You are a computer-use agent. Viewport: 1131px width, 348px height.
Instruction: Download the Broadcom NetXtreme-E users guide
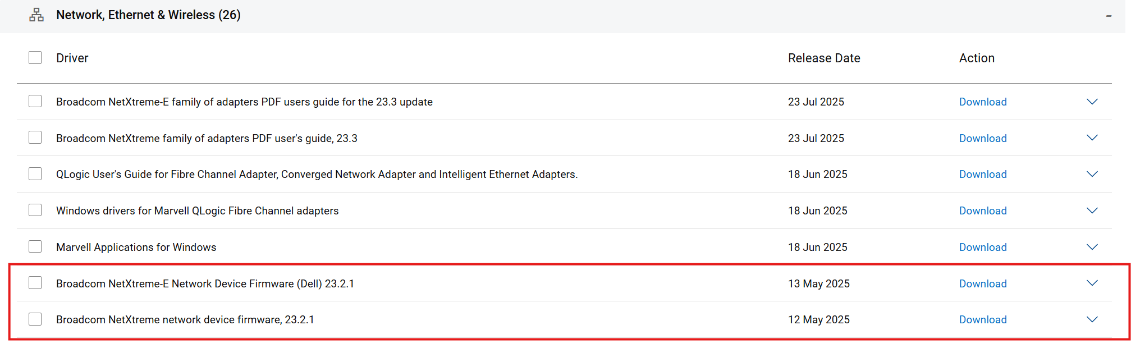click(983, 102)
